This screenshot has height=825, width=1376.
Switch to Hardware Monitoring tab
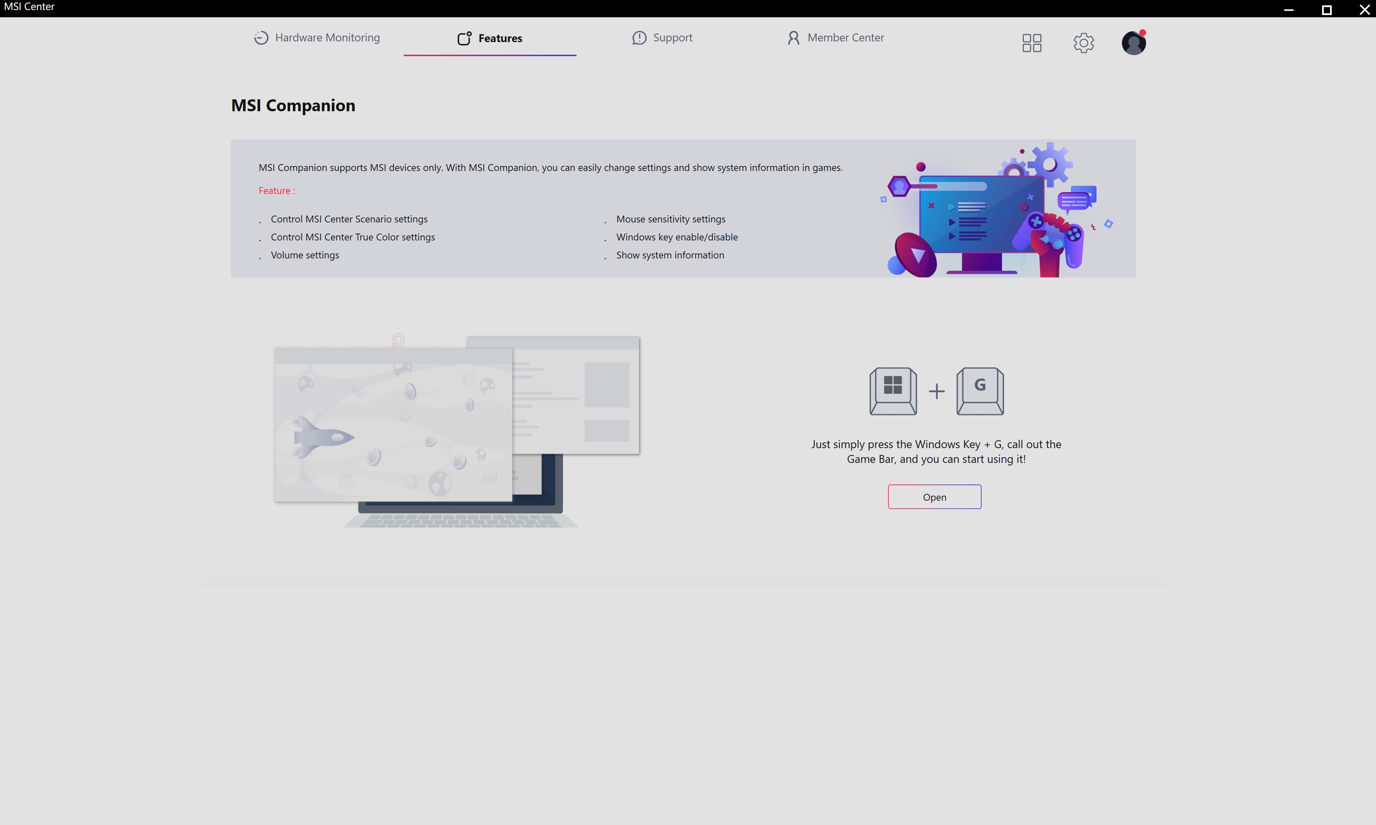pyautogui.click(x=327, y=38)
